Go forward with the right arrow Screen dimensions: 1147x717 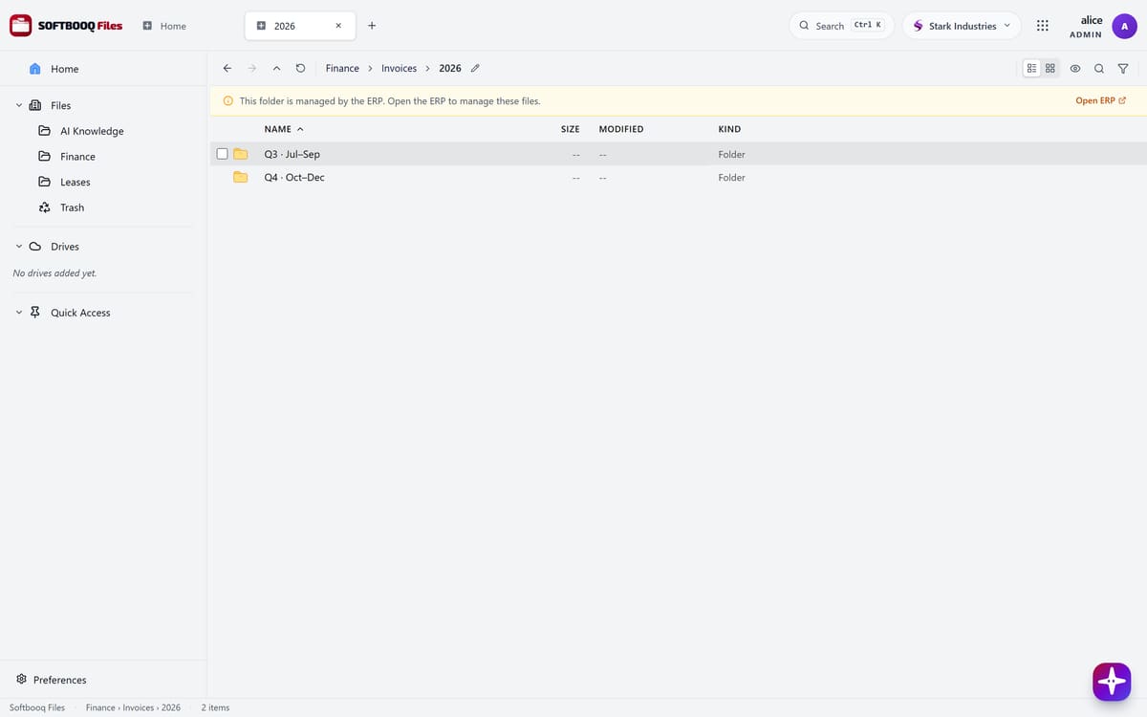[252, 68]
